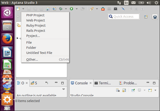Switch to the Terminal tab
The image size is (160, 111).
tap(103, 83)
